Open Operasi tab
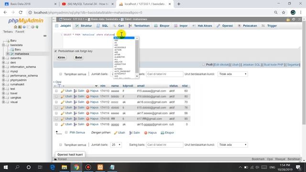Screen dimensions: 306x172 coord(225,26)
